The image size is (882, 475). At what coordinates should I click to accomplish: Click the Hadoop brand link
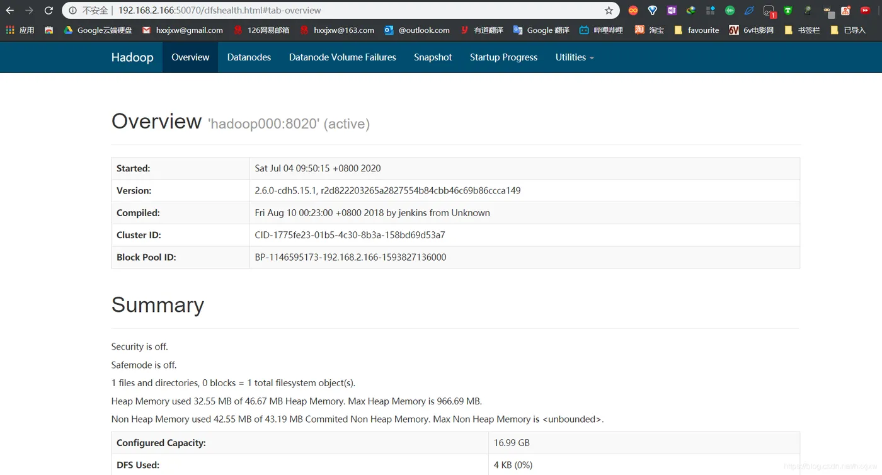tap(132, 57)
